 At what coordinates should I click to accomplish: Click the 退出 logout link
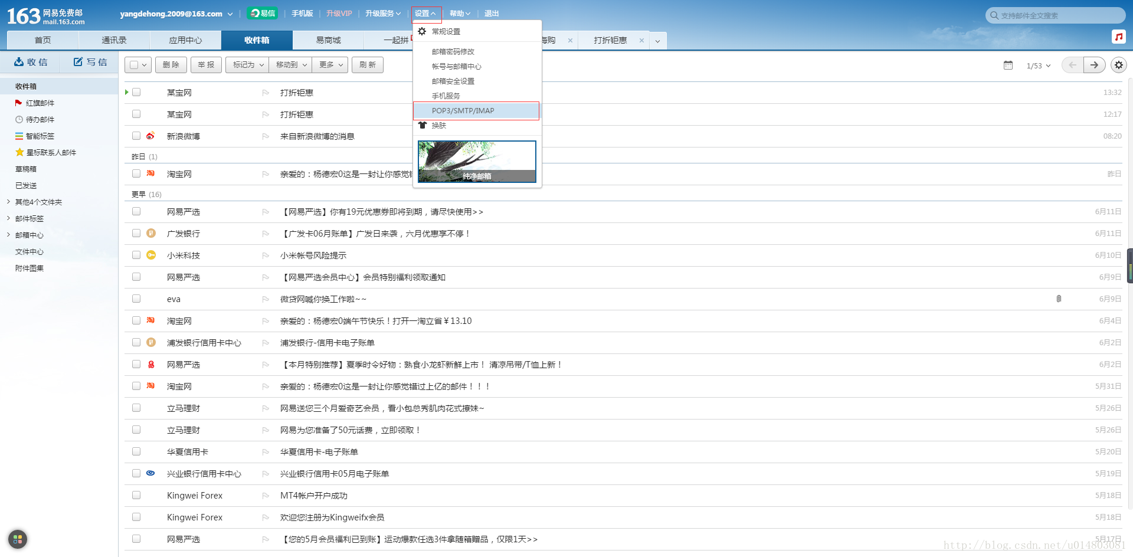(492, 14)
